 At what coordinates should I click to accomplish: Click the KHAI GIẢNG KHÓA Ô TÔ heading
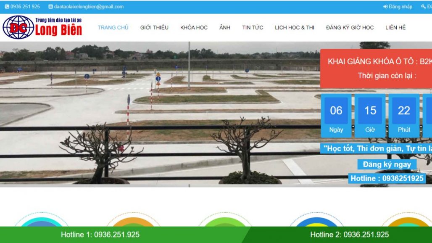click(x=380, y=61)
